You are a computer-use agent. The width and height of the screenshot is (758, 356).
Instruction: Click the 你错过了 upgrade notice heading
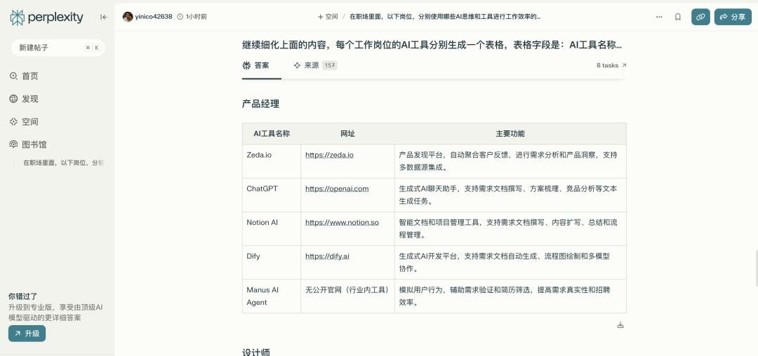(22, 296)
